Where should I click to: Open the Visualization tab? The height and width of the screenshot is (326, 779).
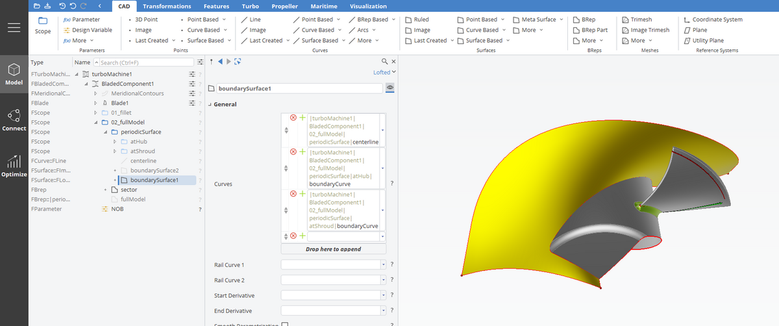click(368, 6)
